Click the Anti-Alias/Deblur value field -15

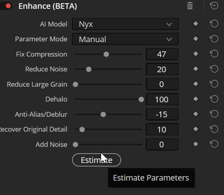coord(162,114)
